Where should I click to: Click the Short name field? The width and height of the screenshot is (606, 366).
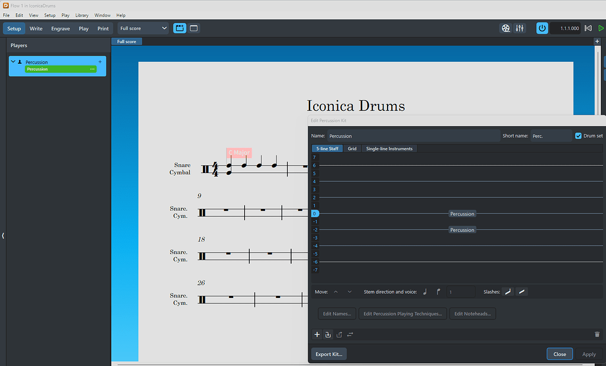[551, 136]
